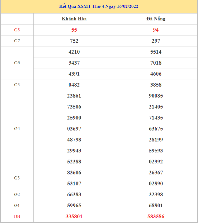Pick the G6 number 7018
The height and width of the screenshot is (223, 198).
156,63
